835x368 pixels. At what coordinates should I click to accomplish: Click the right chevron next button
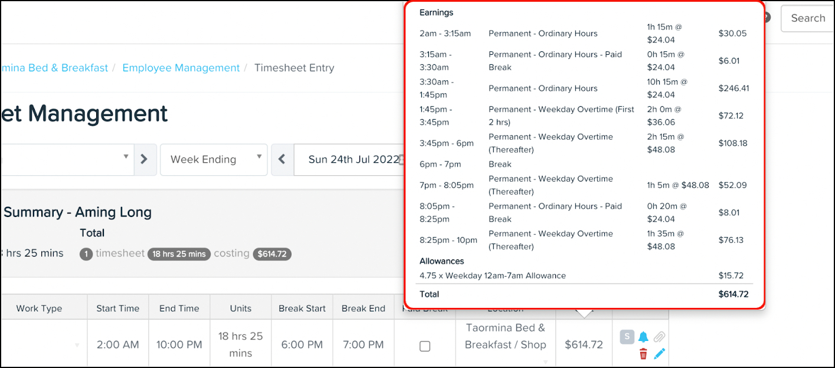pos(145,159)
